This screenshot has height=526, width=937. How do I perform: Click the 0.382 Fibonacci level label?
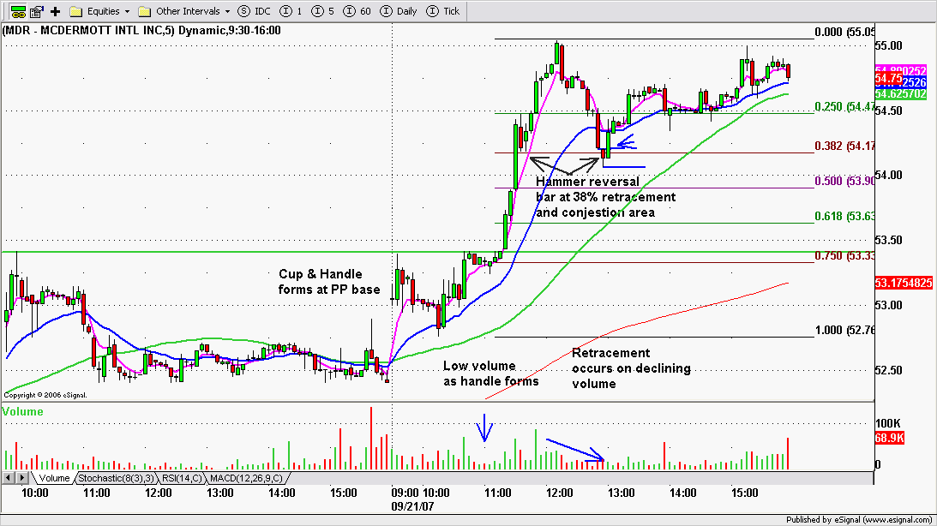844,146
